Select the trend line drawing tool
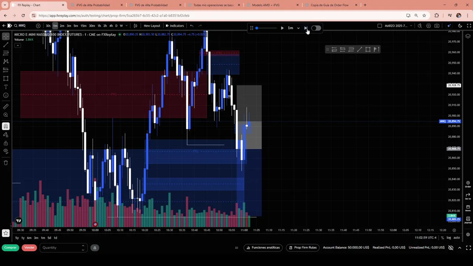 [6, 45]
